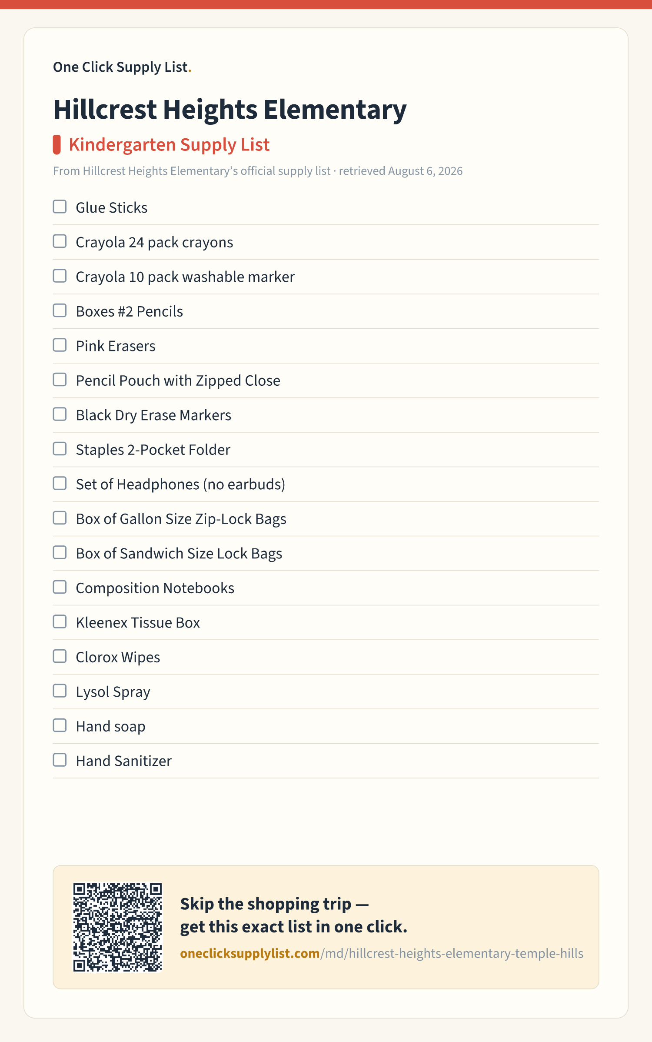Tick the Lysol Spray checkbox

tap(60, 691)
